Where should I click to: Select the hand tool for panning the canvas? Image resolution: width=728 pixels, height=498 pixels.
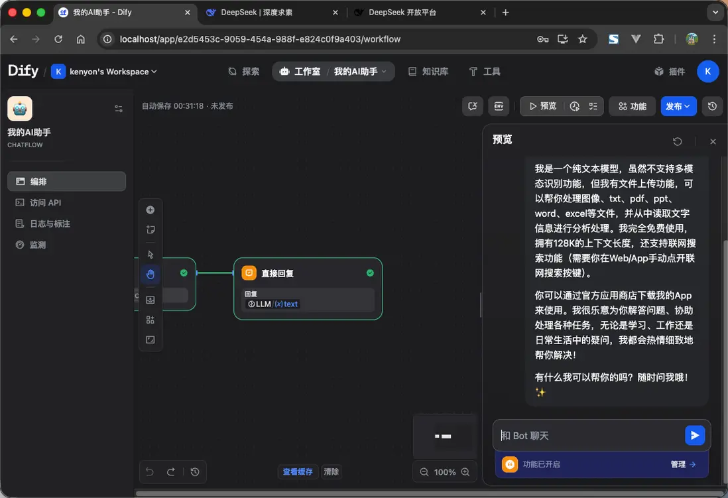(151, 274)
